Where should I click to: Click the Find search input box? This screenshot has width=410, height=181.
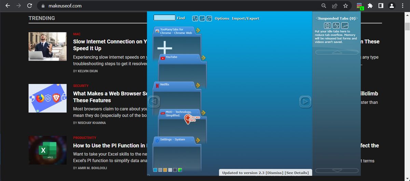tap(164, 18)
